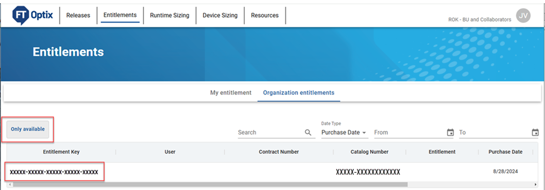Select the Organization entitlements tab
The width and height of the screenshot is (545, 190).
coord(298,93)
